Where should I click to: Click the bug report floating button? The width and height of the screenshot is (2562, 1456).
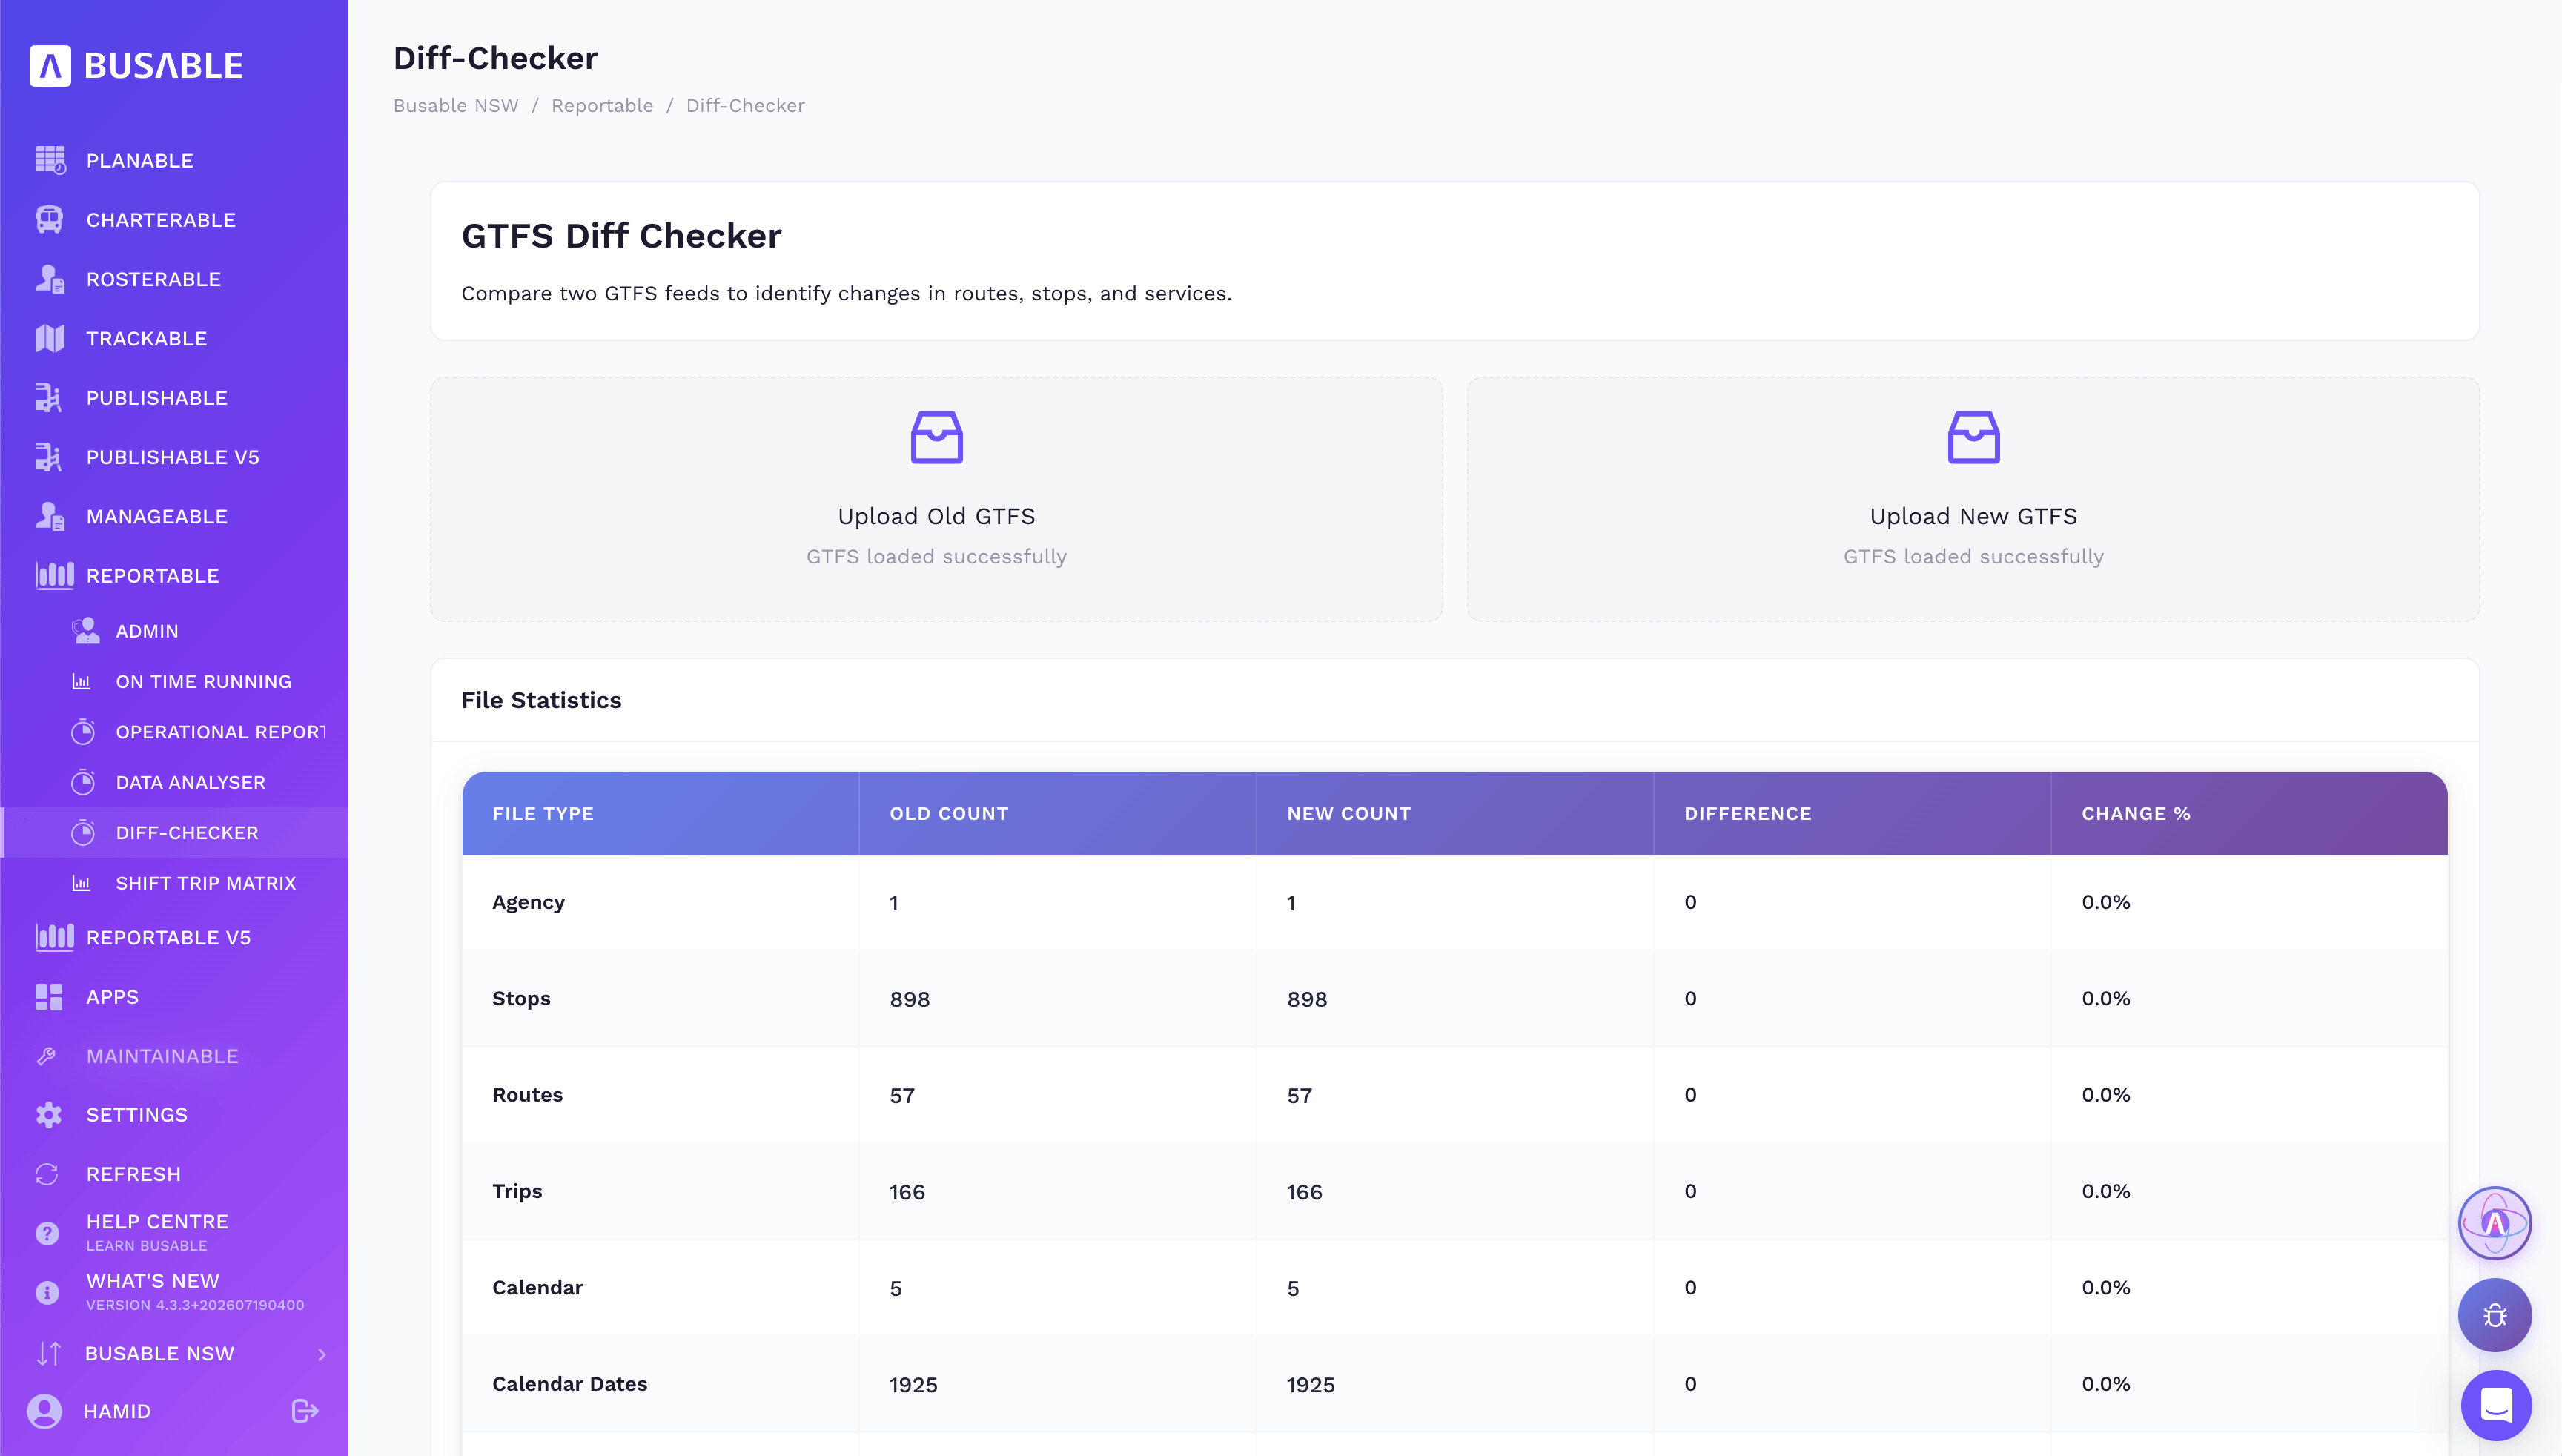(x=2495, y=1315)
